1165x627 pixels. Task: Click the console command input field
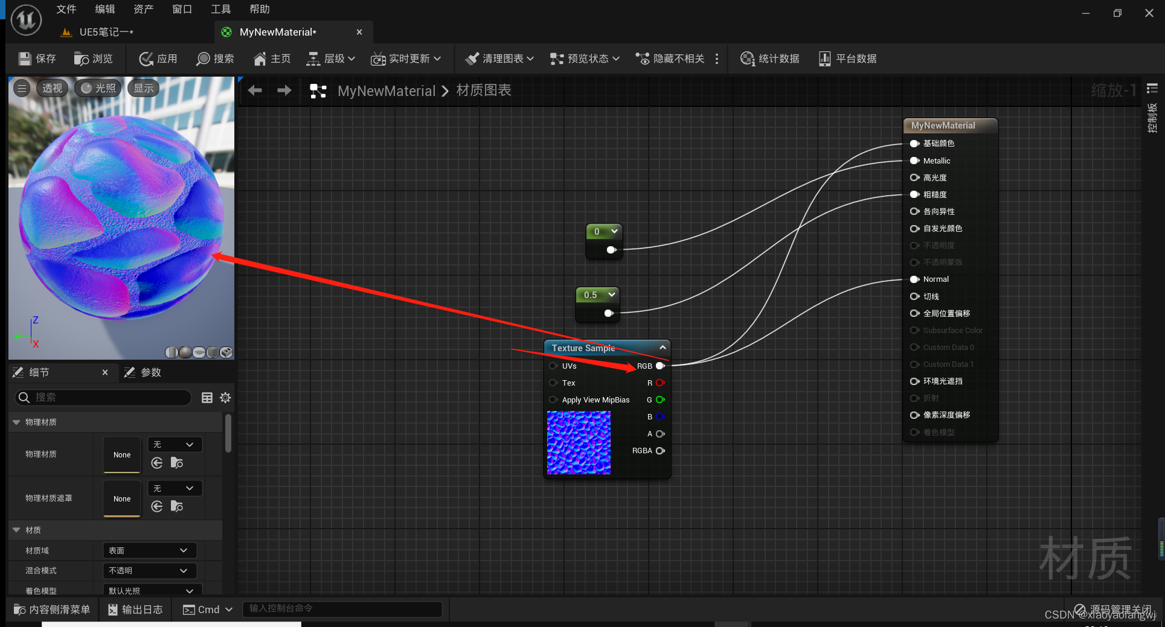342,609
